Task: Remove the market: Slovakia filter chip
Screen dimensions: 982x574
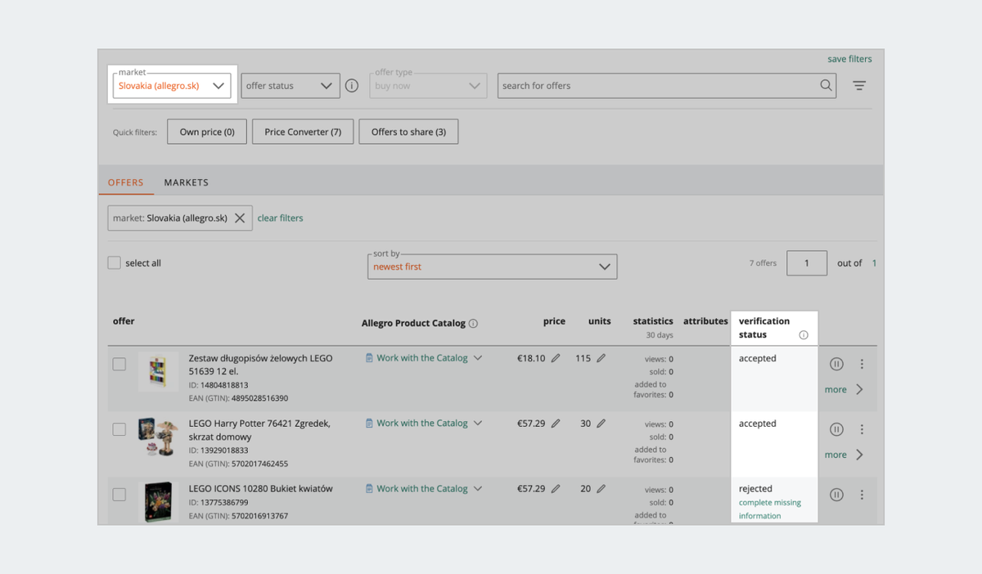Action: coord(240,218)
